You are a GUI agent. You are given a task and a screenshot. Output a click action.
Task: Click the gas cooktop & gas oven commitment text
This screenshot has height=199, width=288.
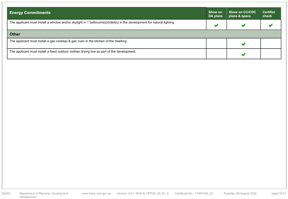point(68,41)
